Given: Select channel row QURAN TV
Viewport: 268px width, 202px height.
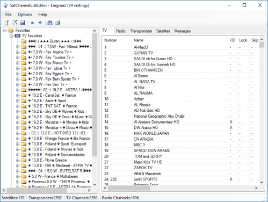Looking at the screenshot, I should pyautogui.click(x=181, y=53).
